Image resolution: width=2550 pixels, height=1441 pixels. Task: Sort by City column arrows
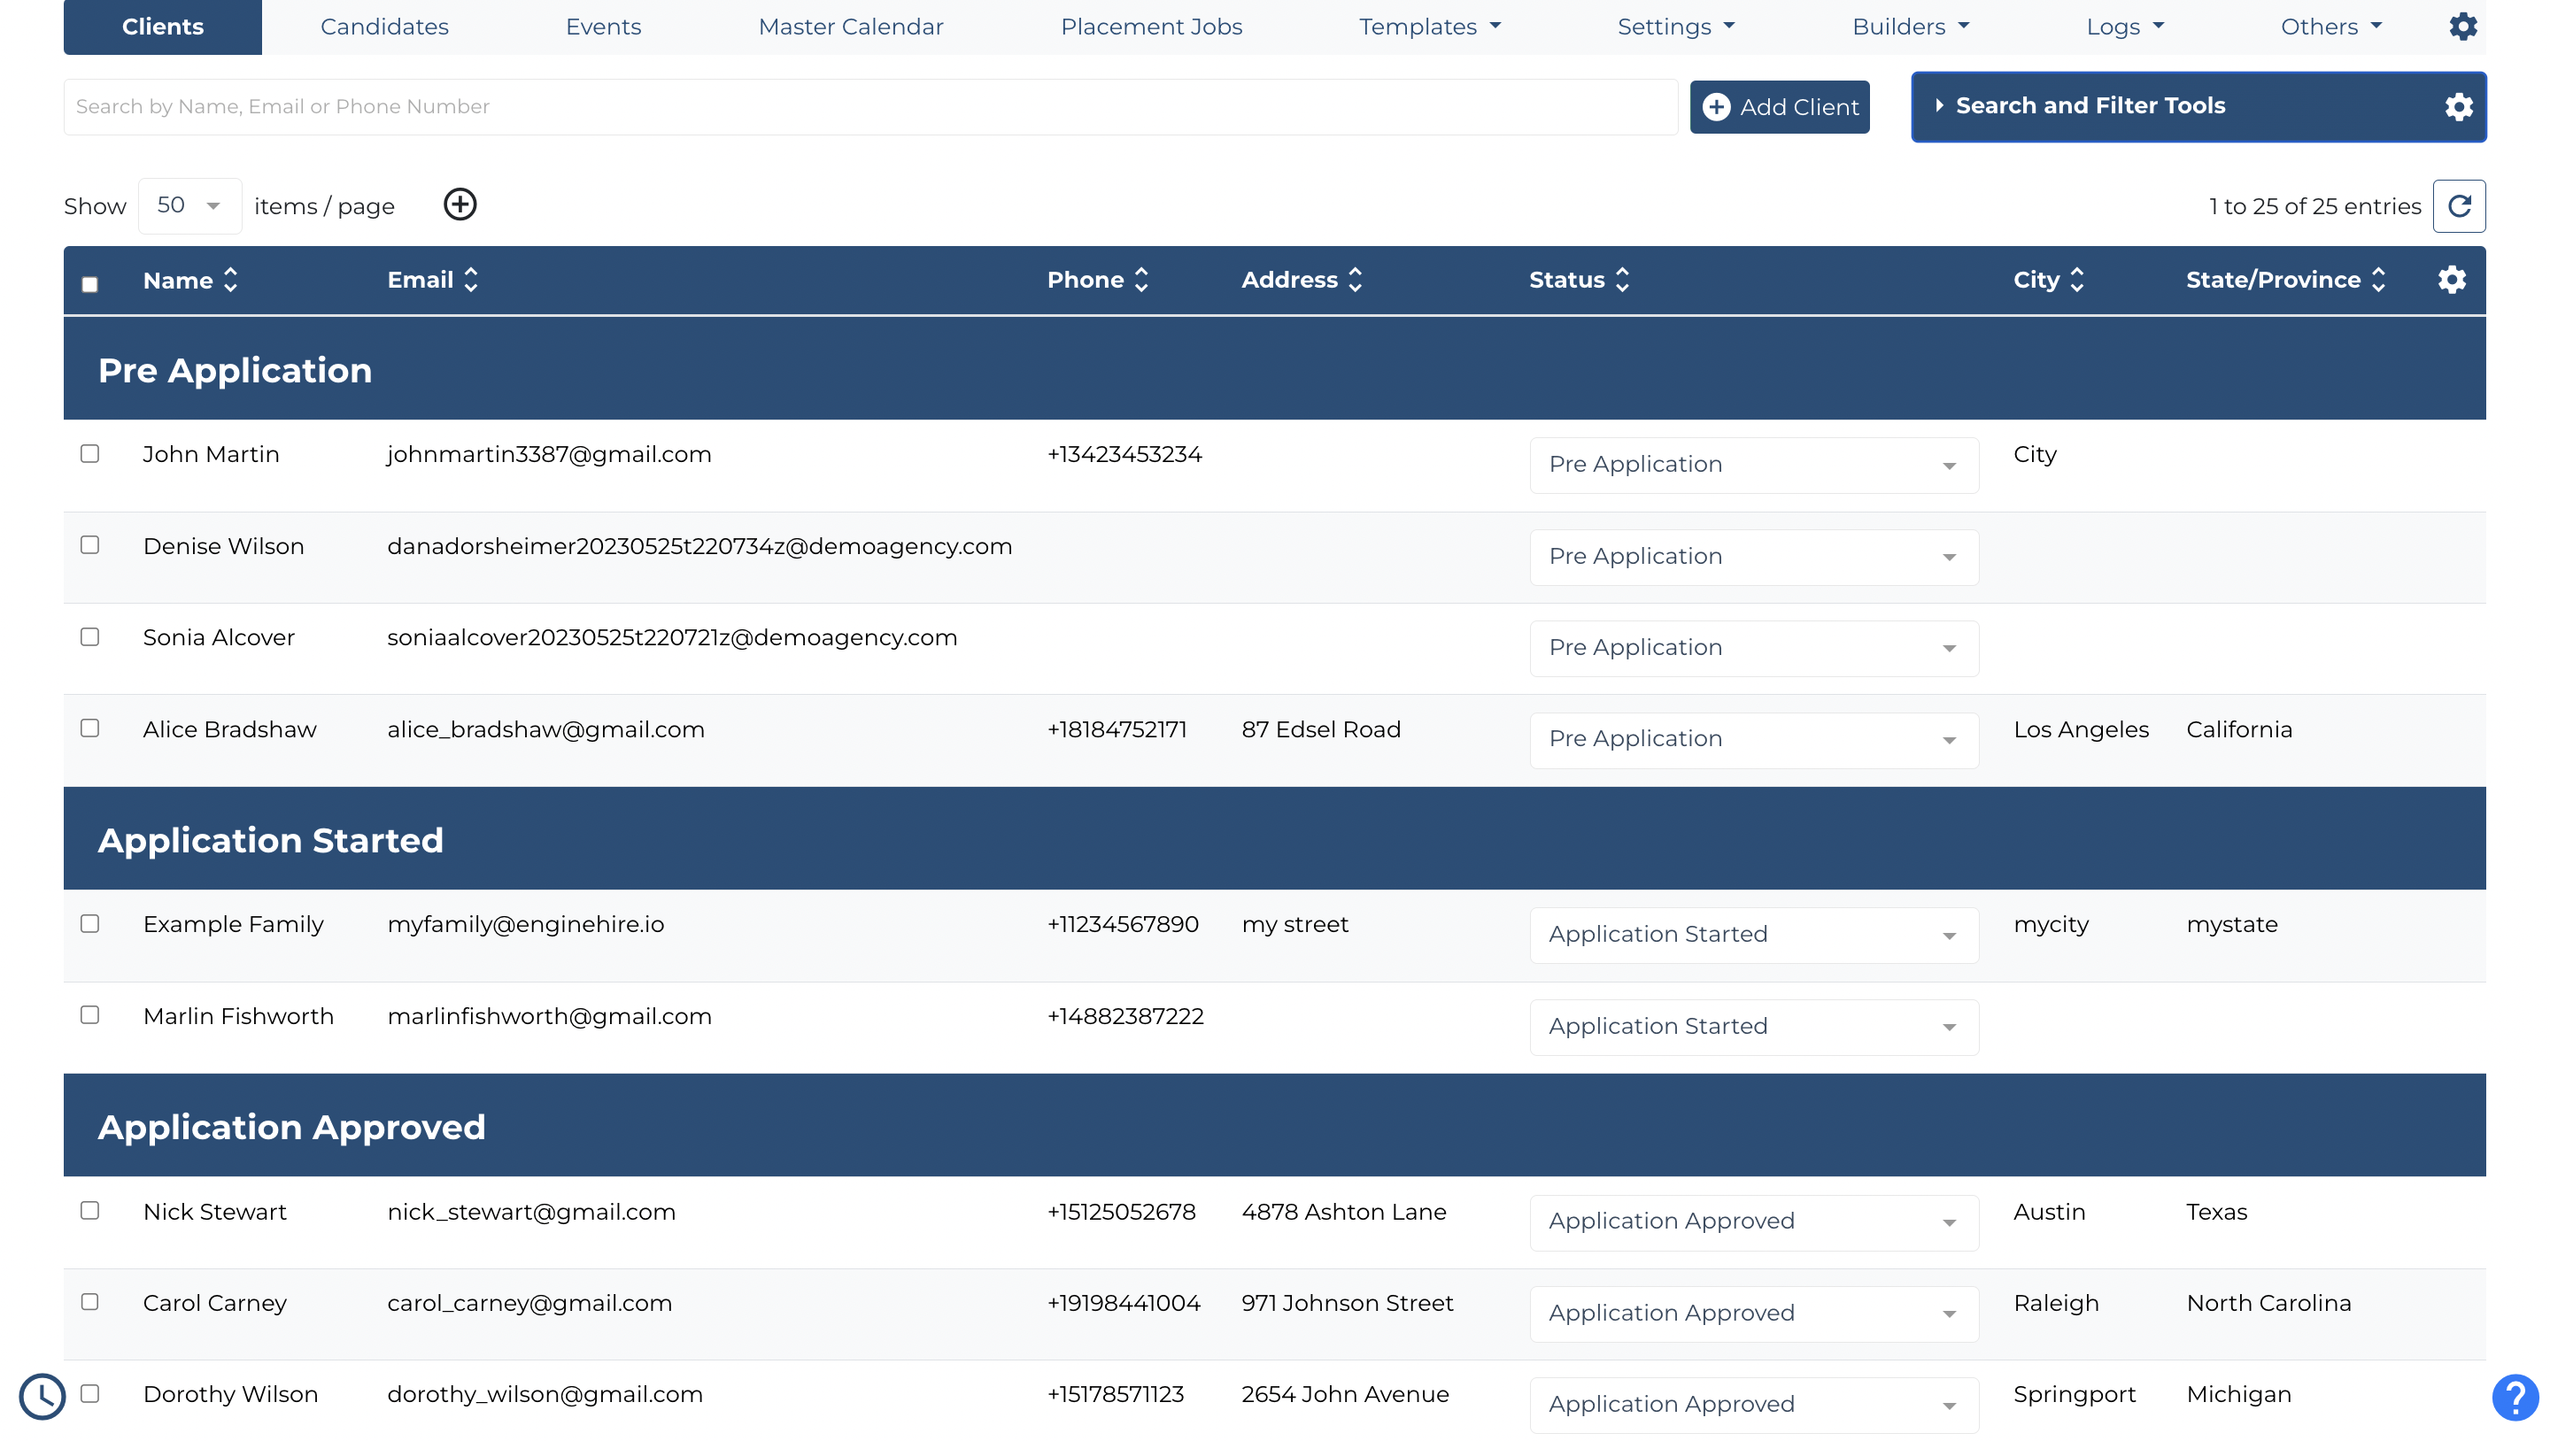click(2077, 280)
